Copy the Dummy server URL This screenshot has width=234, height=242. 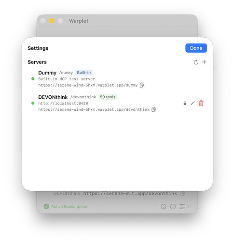coord(142,85)
